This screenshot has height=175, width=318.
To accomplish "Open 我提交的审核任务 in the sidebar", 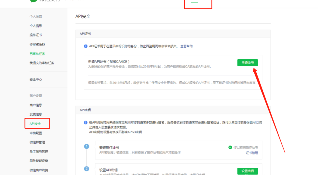I will point(42,63).
